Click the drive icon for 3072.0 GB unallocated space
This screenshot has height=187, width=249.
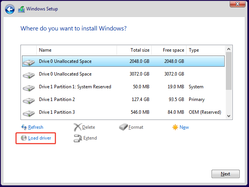[29, 75]
